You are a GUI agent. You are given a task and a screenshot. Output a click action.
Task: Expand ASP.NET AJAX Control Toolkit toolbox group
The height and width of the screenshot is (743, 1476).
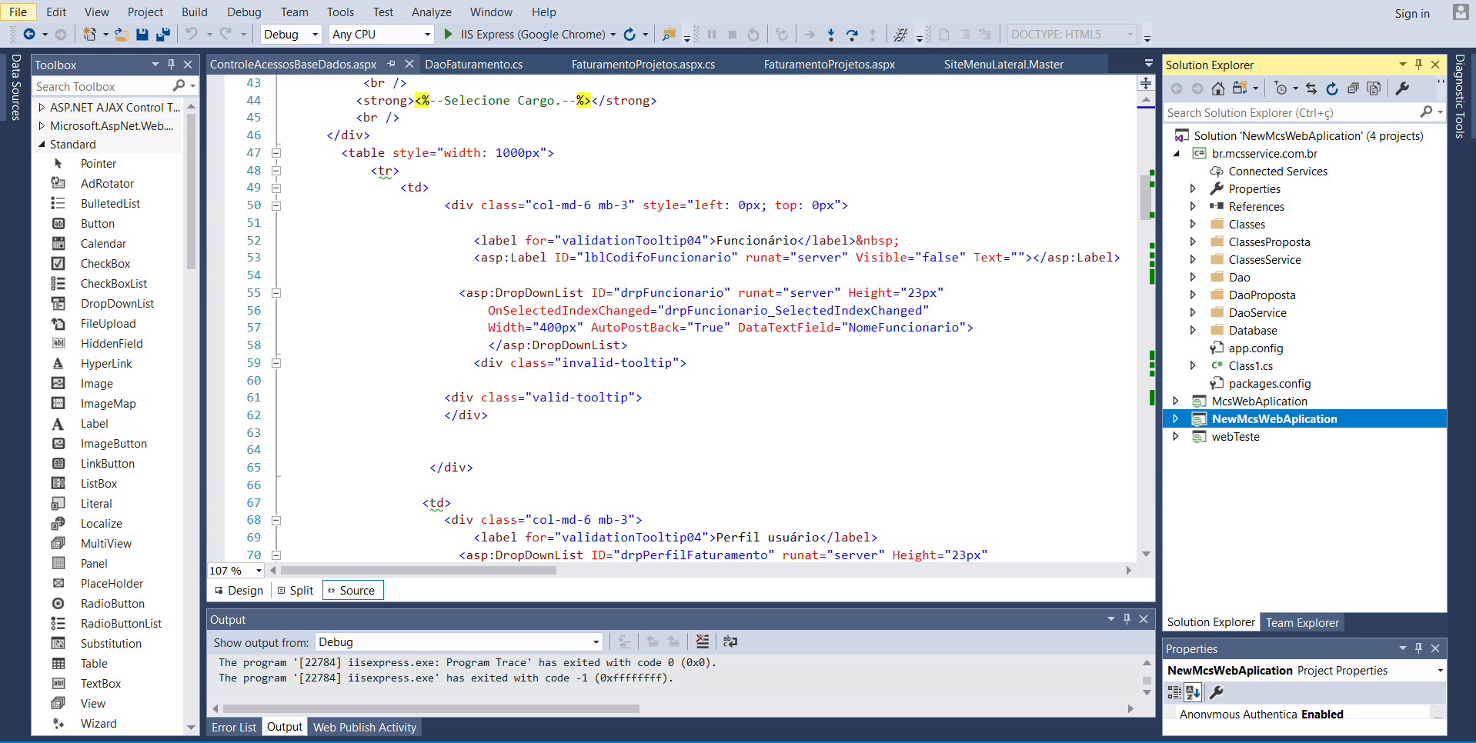tap(42, 108)
